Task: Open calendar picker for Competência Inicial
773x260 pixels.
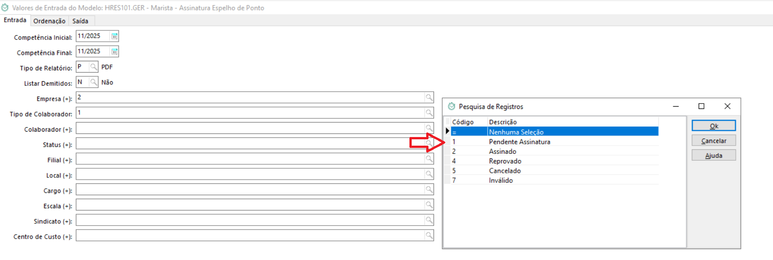Action: click(114, 36)
